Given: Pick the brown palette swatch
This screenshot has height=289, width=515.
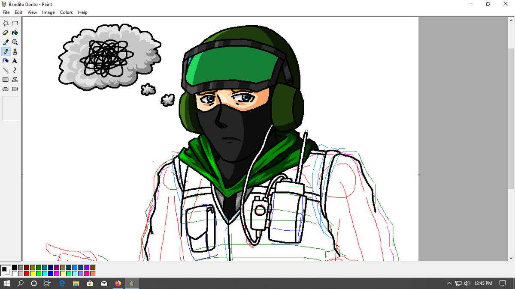Looking at the screenshot, I should coord(93,267).
